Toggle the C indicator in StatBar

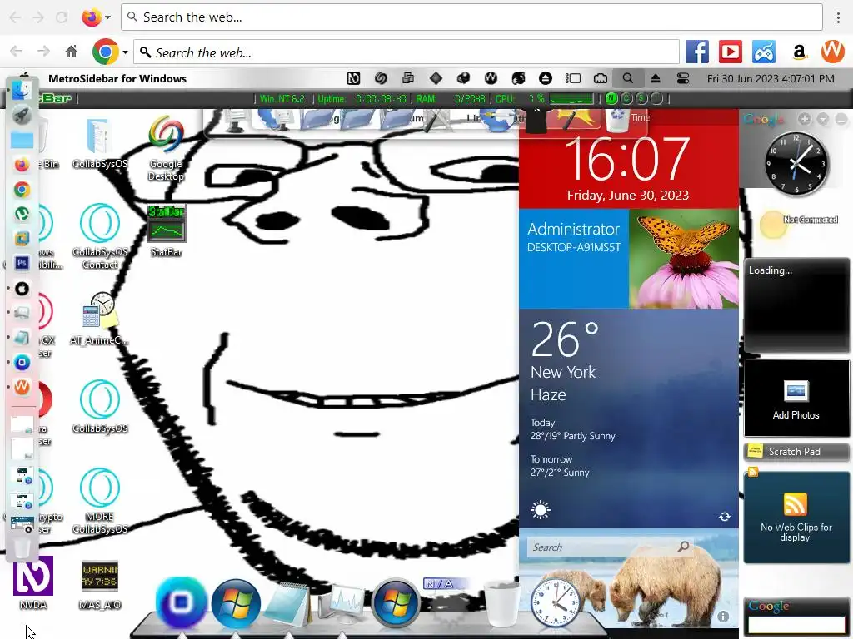626,98
